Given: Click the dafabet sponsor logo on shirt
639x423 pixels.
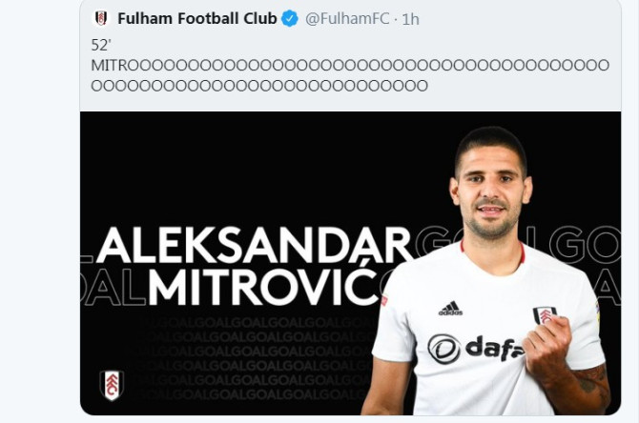Looking at the screenshot, I should click(475, 348).
